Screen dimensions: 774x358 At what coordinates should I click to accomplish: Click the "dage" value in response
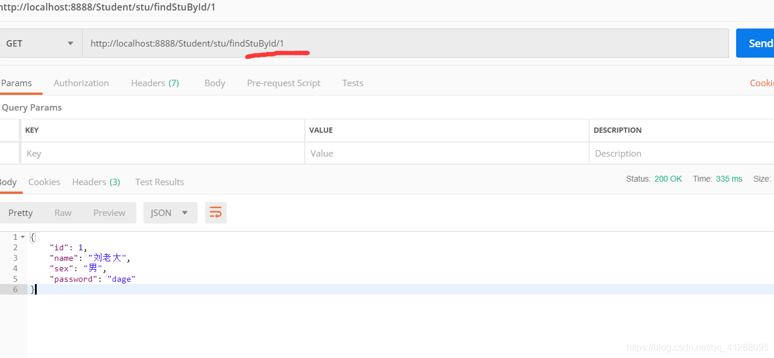(x=121, y=279)
